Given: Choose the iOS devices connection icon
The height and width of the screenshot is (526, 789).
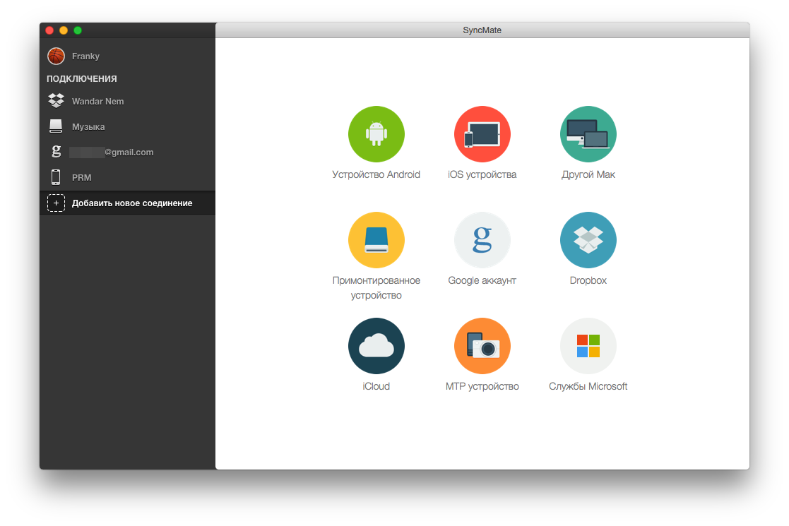Looking at the screenshot, I should click(x=482, y=134).
